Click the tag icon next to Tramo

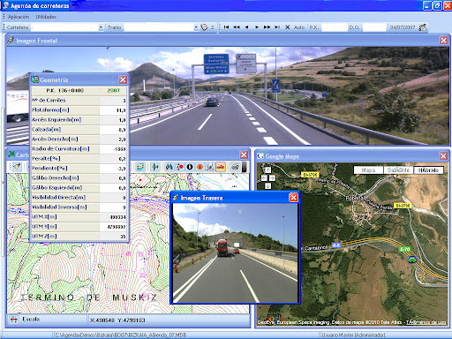204,27
